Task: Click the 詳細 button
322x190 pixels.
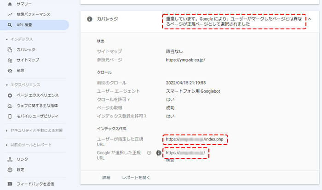Action: coord(106,178)
